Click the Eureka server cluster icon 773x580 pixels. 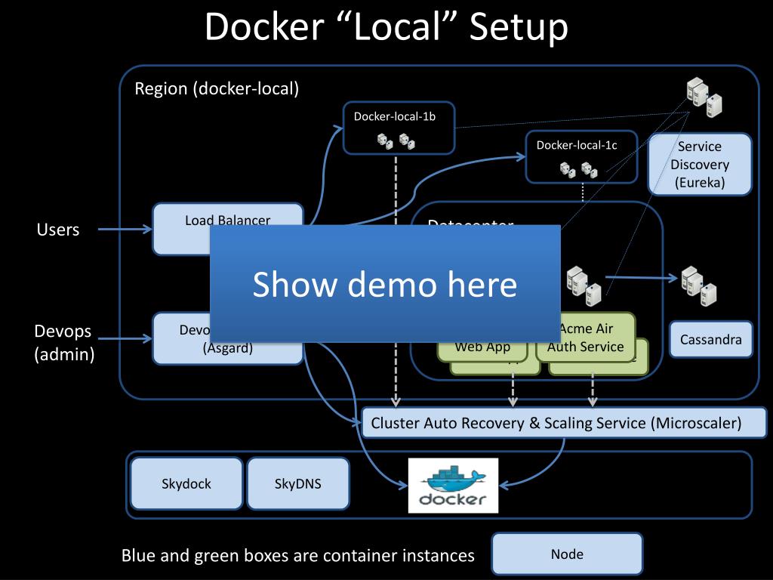704,97
